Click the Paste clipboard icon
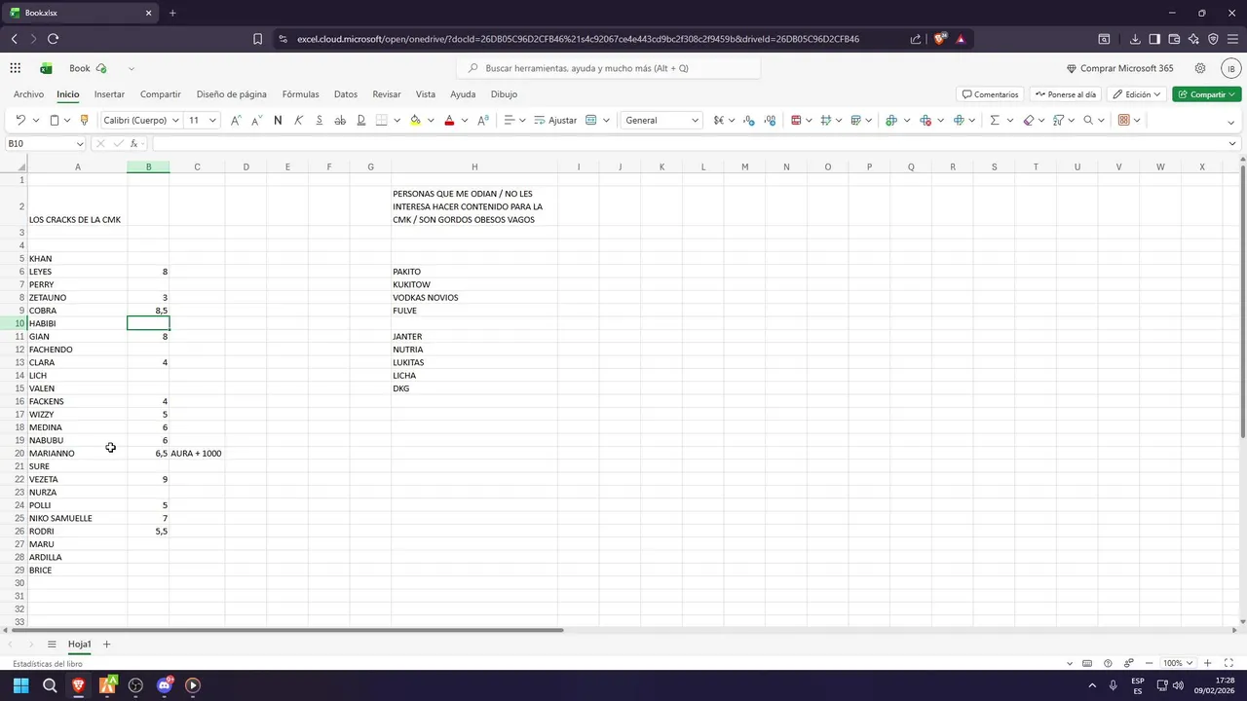Viewport: 1247px width, 701px height. click(55, 120)
